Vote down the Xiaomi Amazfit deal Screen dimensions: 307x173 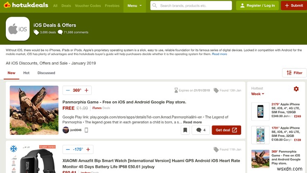pyautogui.click(x=67, y=149)
